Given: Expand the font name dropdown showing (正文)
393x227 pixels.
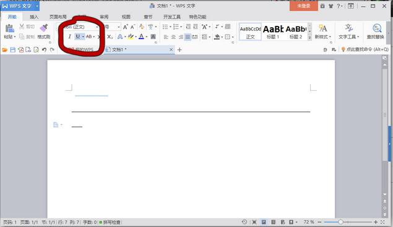Looking at the screenshot, I should click(x=97, y=27).
